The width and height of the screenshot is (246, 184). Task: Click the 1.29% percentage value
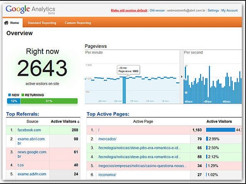213,166
